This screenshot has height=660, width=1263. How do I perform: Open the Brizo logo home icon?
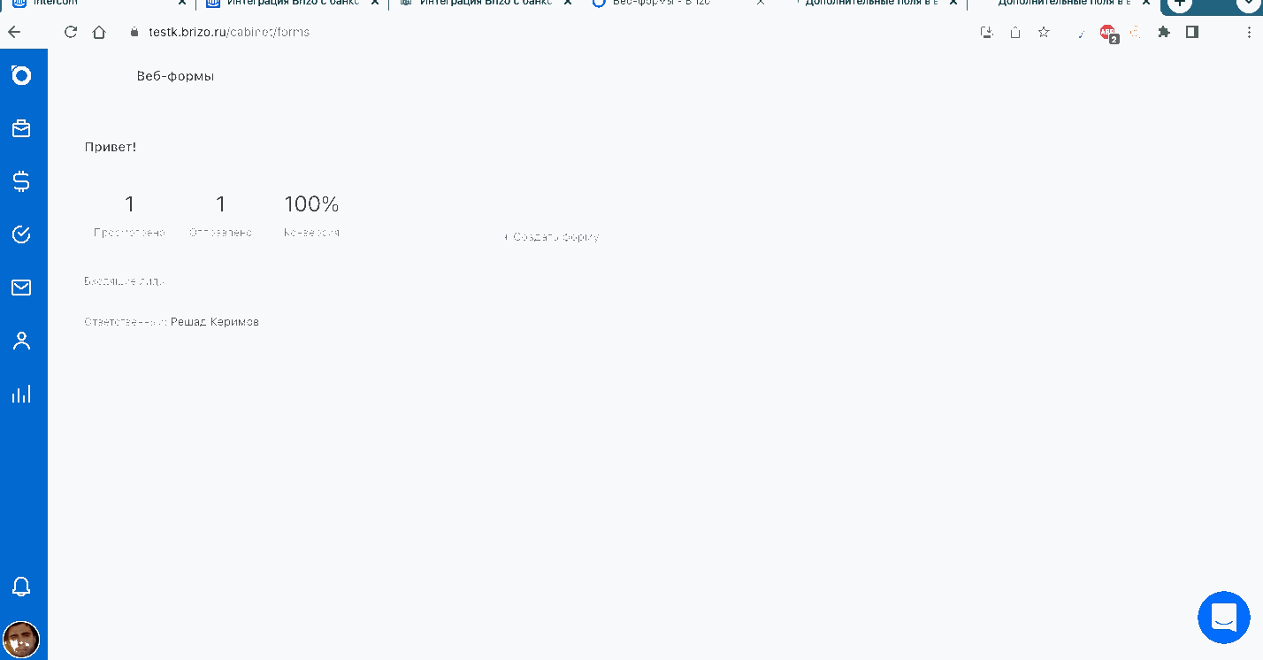point(21,75)
